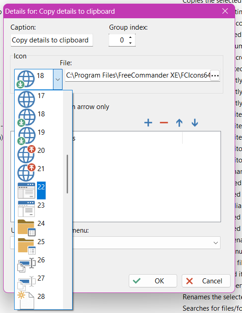This screenshot has height=313, width=242.
Task: Decrease the Group index value
Action: click(130, 43)
